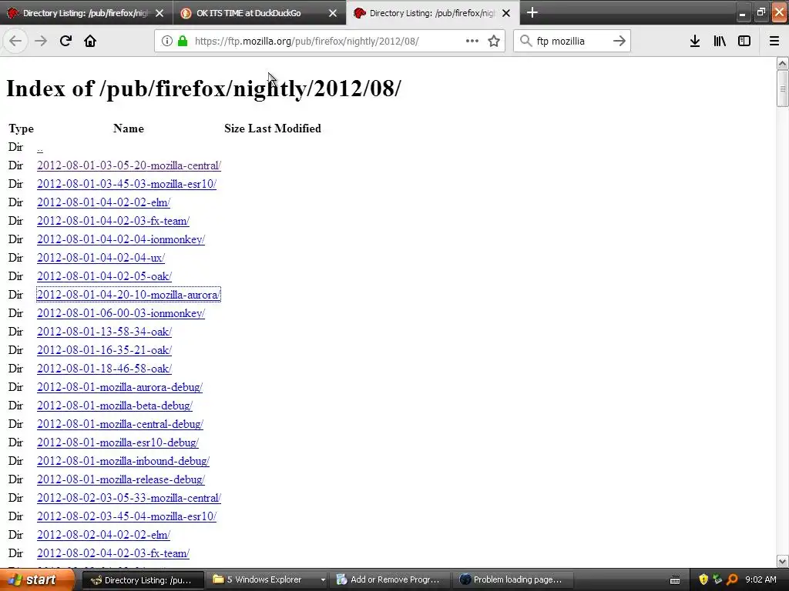
Task: Open 2012-08-01-mozilla-esr10-debug folder
Action: pos(118,442)
